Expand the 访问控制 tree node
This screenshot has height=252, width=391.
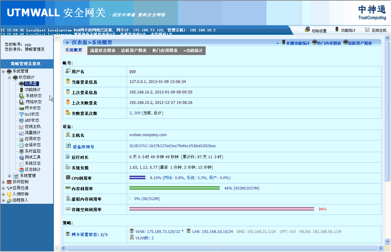pos(3,182)
